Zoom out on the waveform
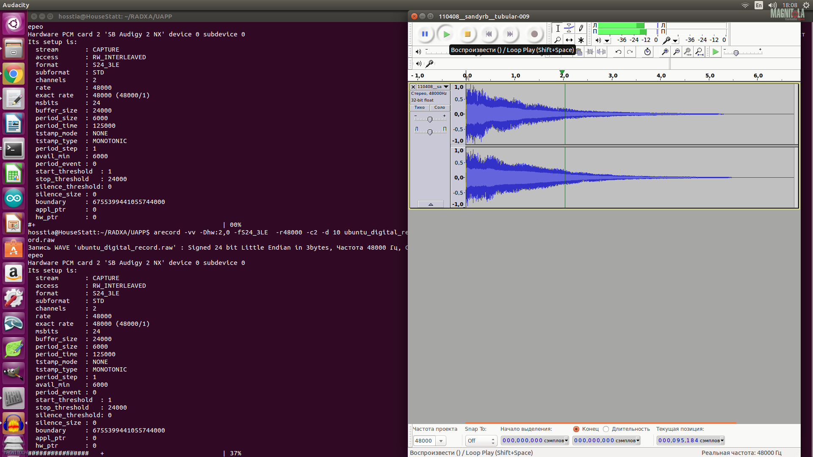The height and width of the screenshot is (457, 813). click(x=676, y=52)
